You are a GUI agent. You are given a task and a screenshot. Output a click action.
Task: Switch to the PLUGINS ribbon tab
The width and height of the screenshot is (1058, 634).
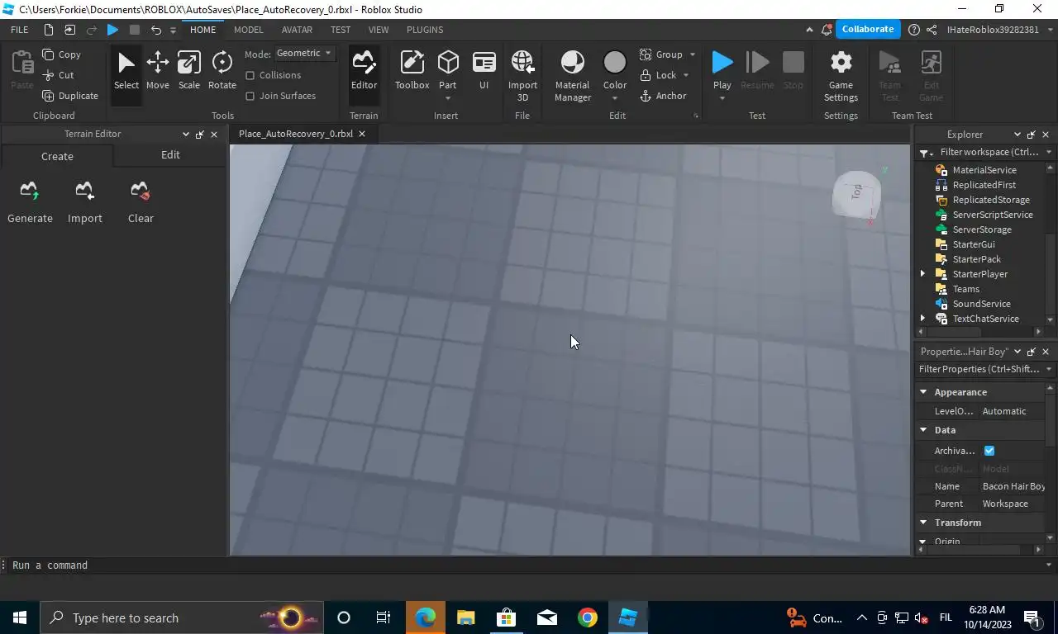click(425, 30)
